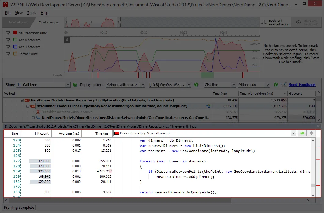Click the help icon next to Call tree
Screen dimensions: 324x213
tap(75, 85)
